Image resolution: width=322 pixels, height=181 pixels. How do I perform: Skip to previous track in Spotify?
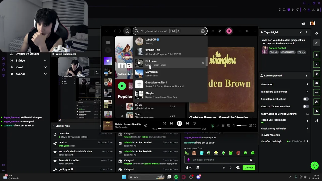tap(171, 123)
